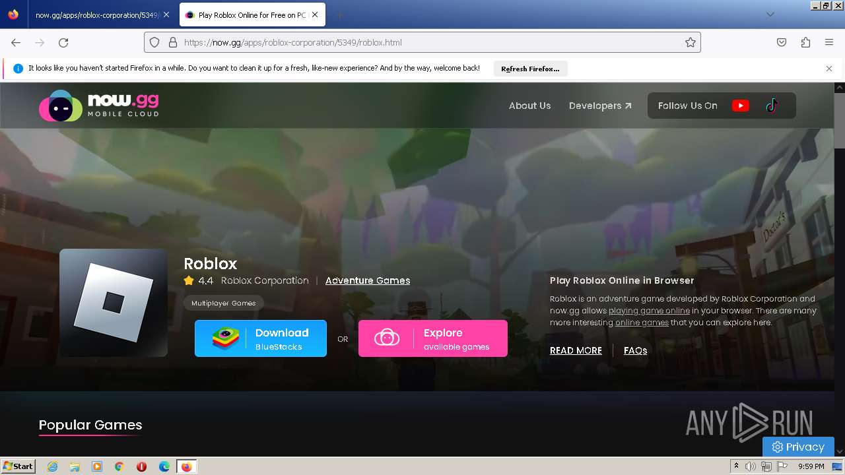
Task: Open the READ MORE link
Action: [576, 350]
